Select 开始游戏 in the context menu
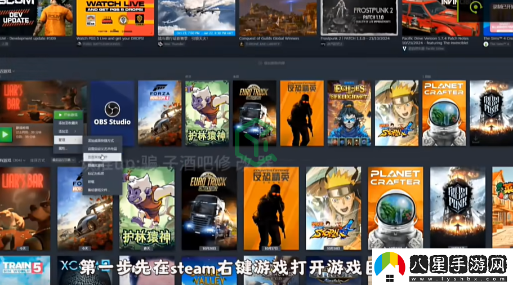Image resolution: width=513 pixels, height=285 pixels. (68, 115)
